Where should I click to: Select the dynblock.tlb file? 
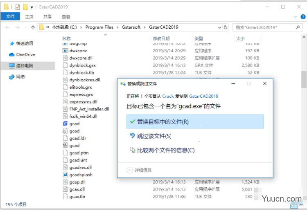[81, 72]
